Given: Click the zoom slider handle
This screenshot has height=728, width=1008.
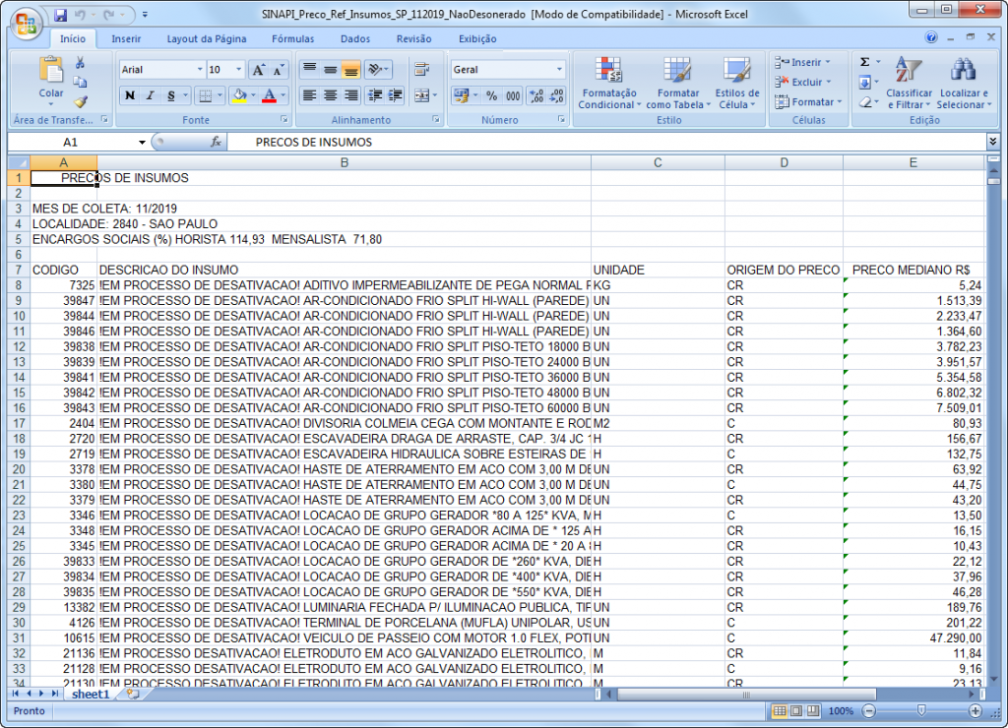Looking at the screenshot, I should point(921,710).
